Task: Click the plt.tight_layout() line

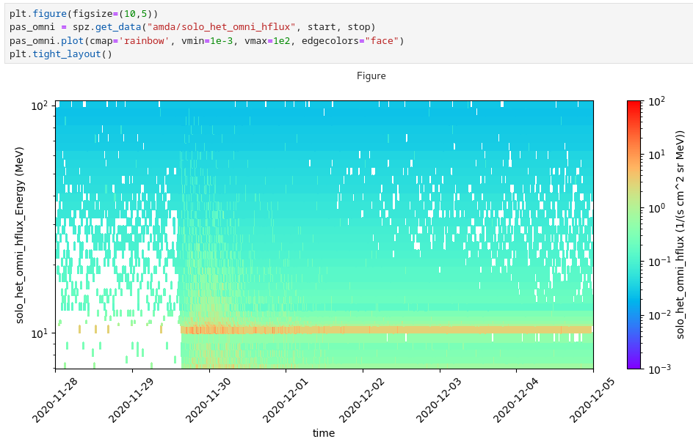Action: [x=61, y=53]
